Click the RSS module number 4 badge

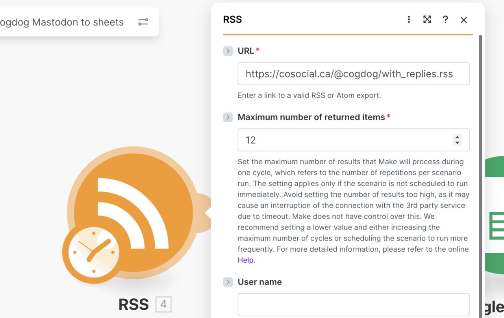163,305
